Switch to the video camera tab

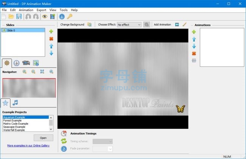[x=26, y=63]
